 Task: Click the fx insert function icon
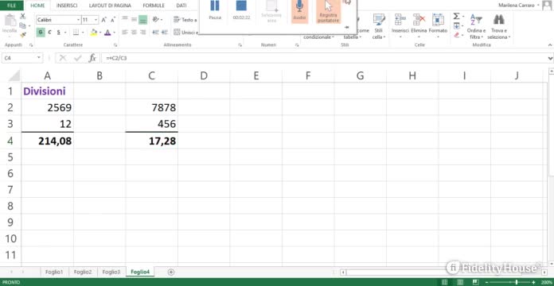(x=92, y=58)
